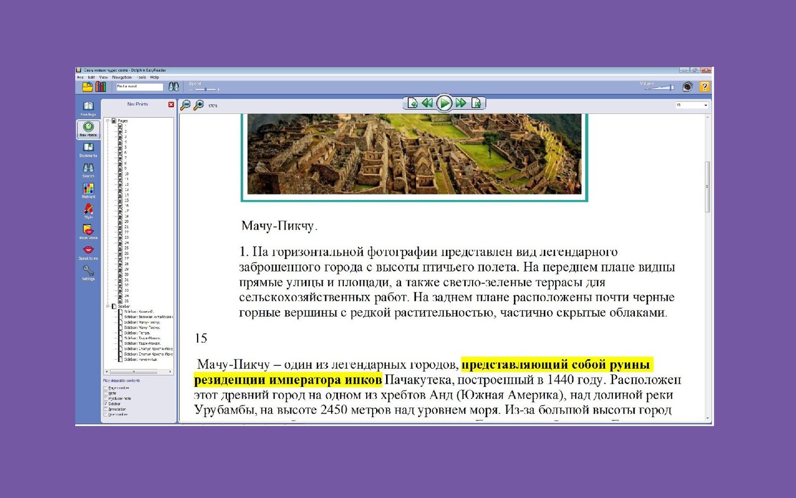Image resolution: width=796 pixels, height=498 pixels.
Task: Click the Speak to me lips icon
Action: click(x=88, y=250)
